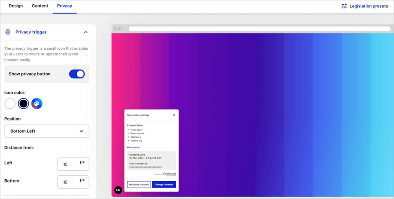Open the Position dropdown set to Bottom Left
The image size is (394, 199).
(x=46, y=131)
